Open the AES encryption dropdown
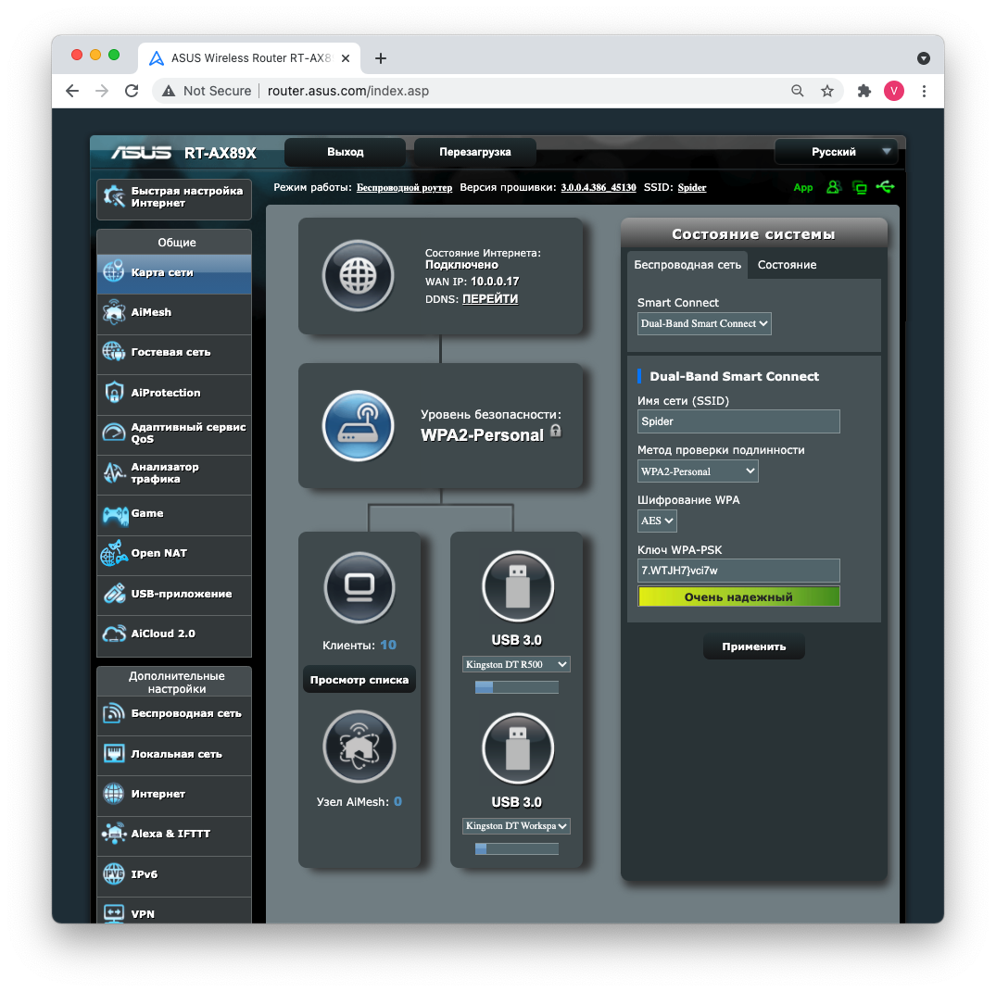The image size is (996, 992). 657,521
